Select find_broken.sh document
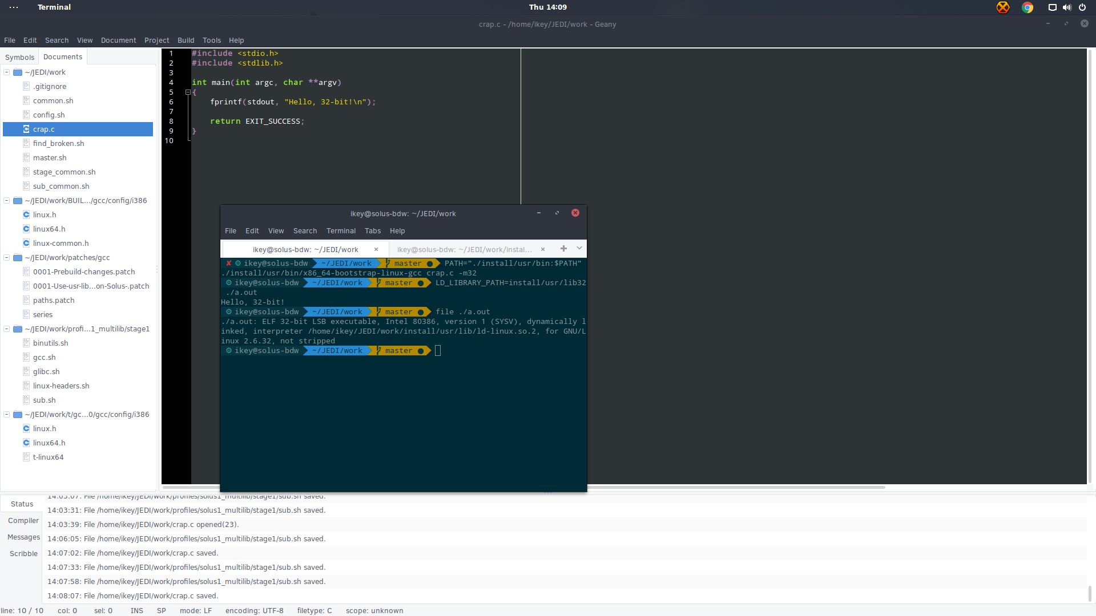This screenshot has height=616, width=1096. tap(58, 144)
